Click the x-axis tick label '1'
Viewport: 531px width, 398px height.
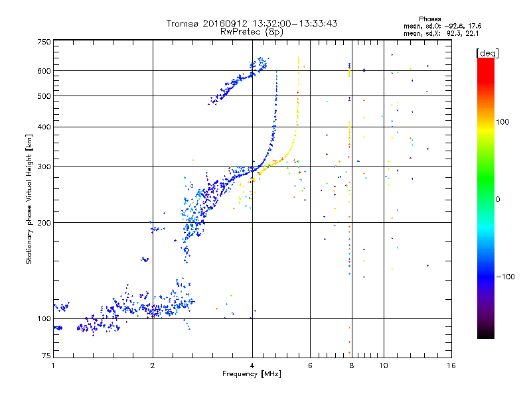coord(53,365)
